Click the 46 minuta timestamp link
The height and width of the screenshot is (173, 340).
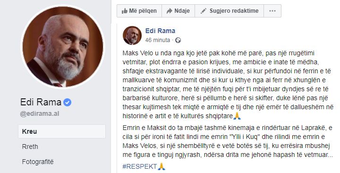tap(158, 40)
